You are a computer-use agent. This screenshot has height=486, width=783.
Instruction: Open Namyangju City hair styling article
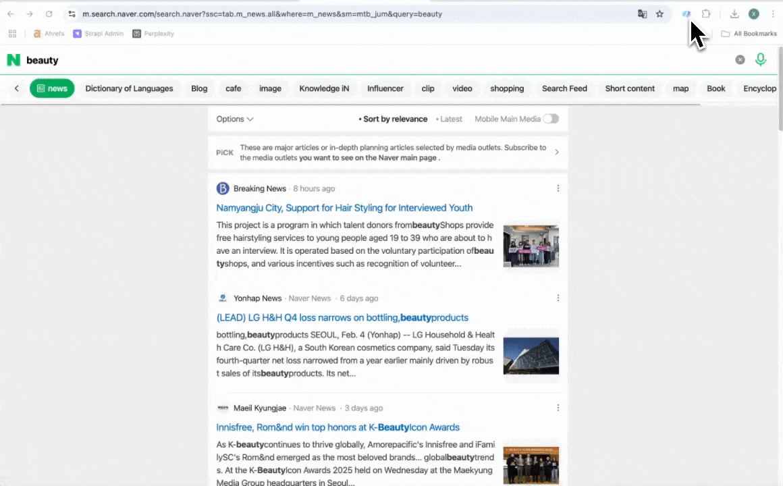coord(344,208)
